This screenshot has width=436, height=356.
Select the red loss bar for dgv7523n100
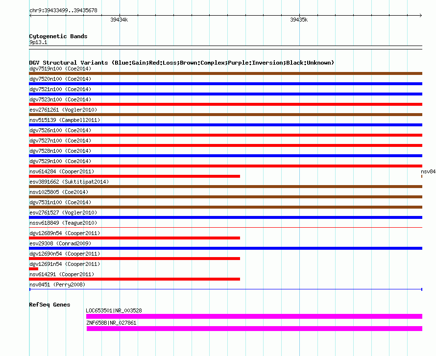tap(225, 104)
